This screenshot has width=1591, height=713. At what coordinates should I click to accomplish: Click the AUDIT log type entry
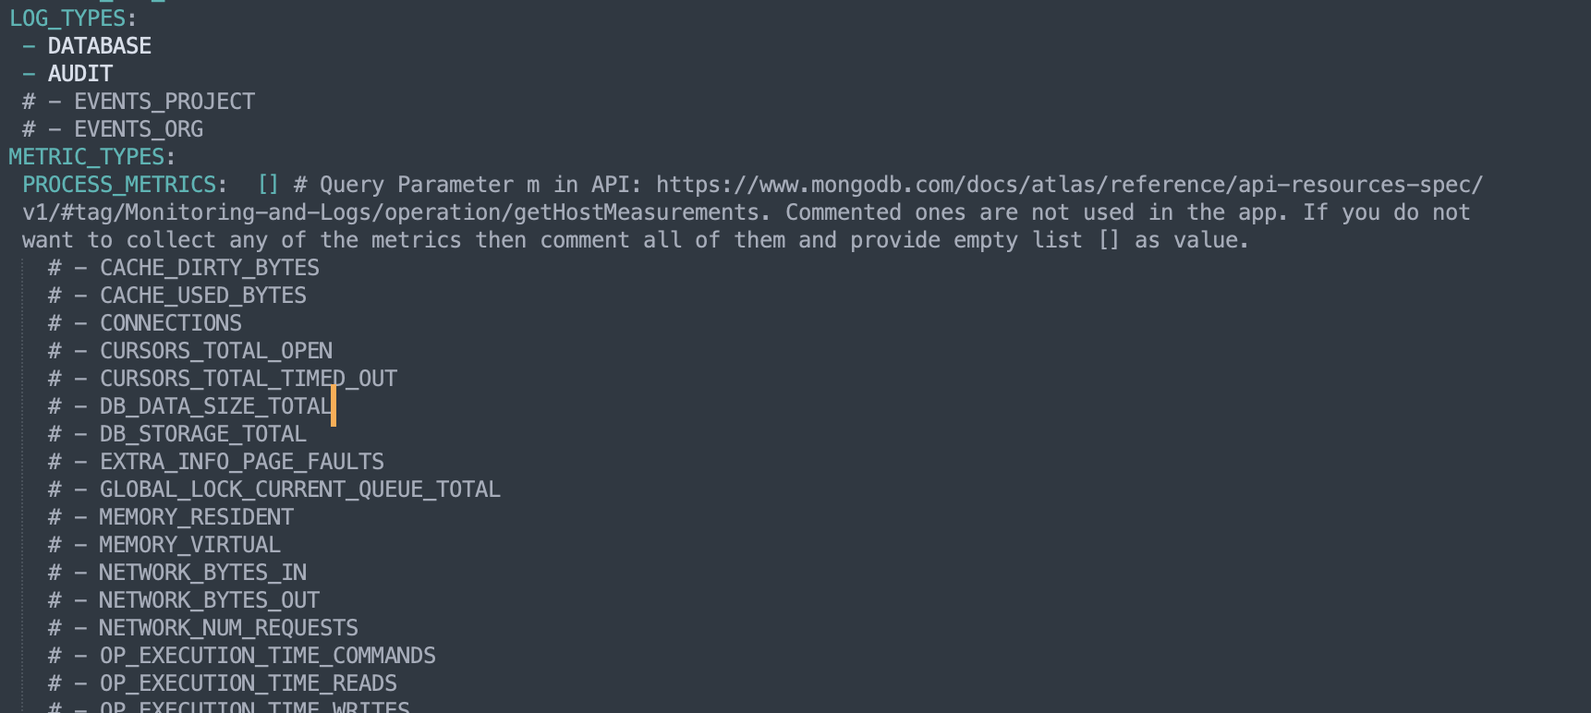pos(79,74)
